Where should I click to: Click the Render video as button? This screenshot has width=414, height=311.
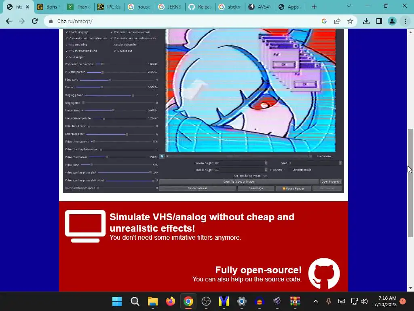pos(197,188)
